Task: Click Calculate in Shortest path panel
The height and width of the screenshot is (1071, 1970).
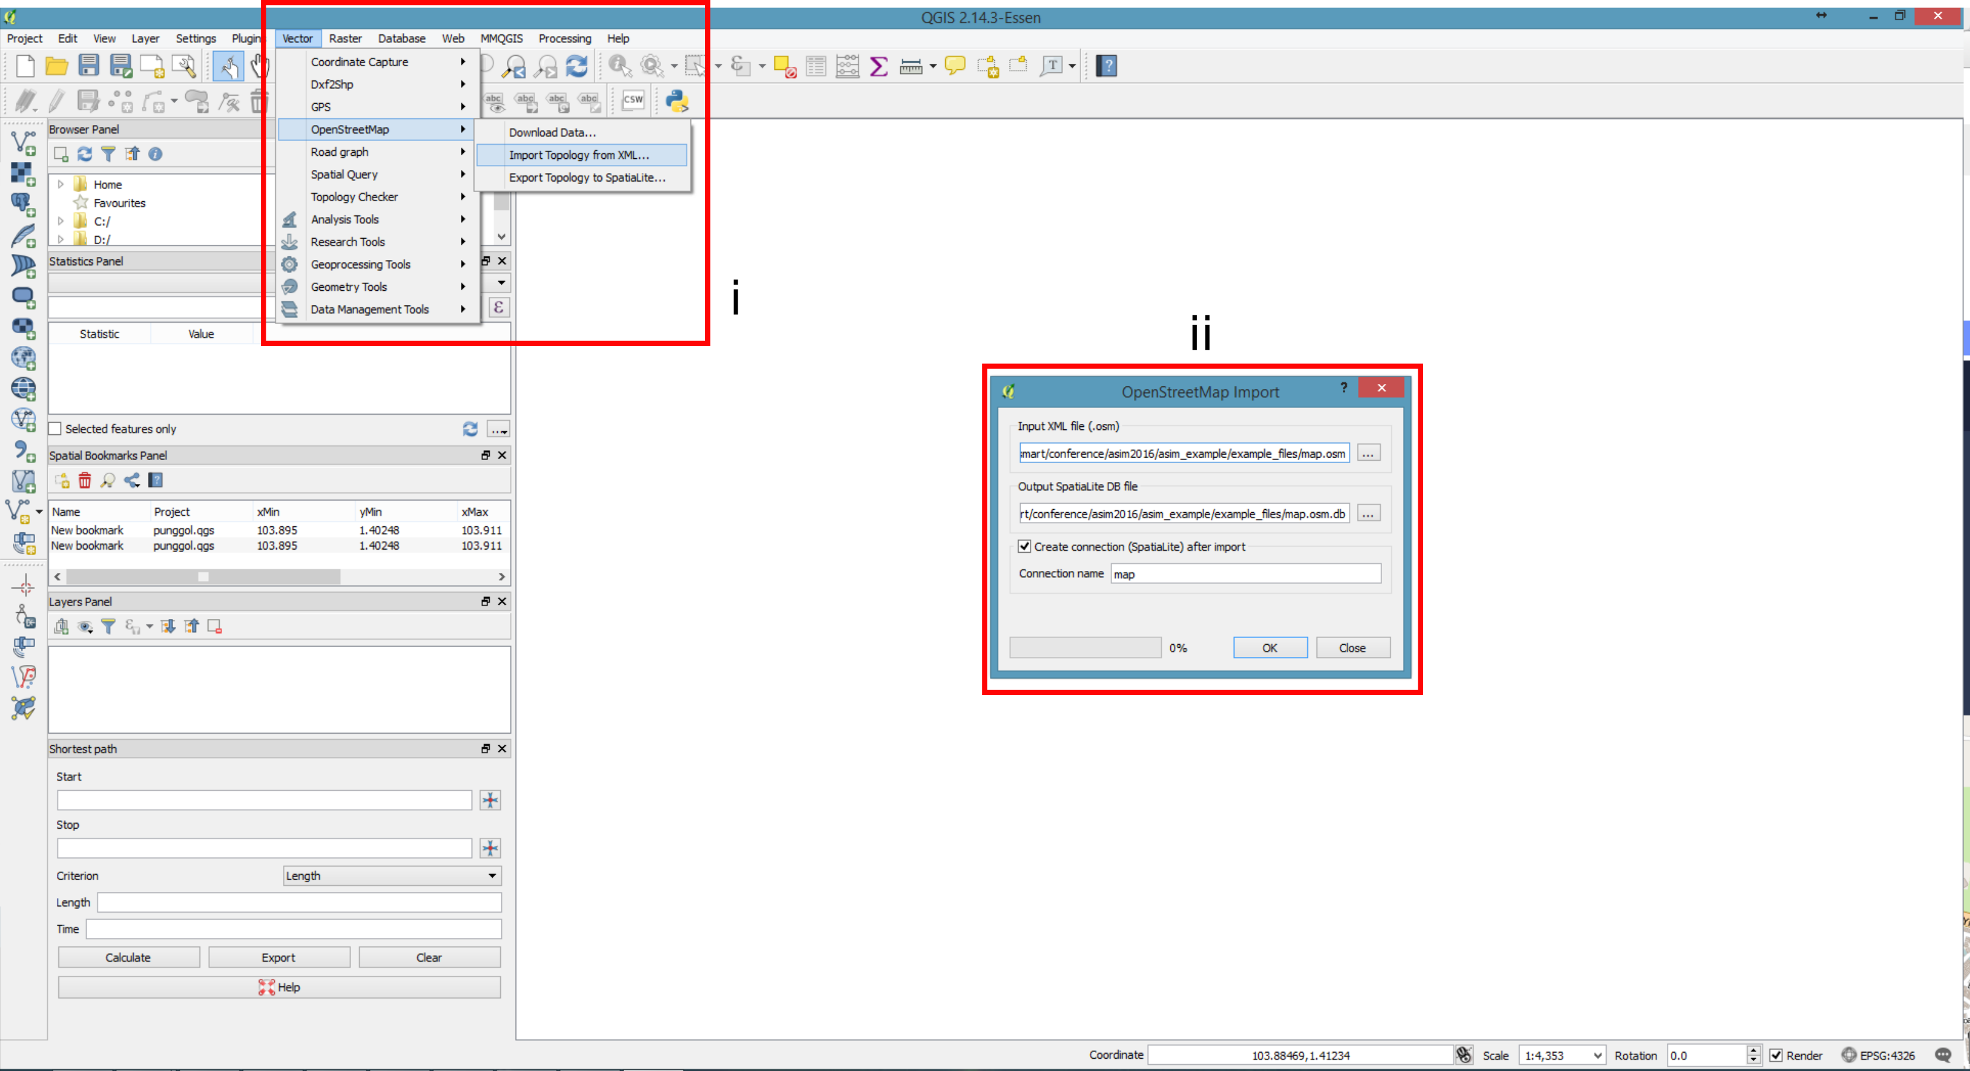Action: (128, 958)
